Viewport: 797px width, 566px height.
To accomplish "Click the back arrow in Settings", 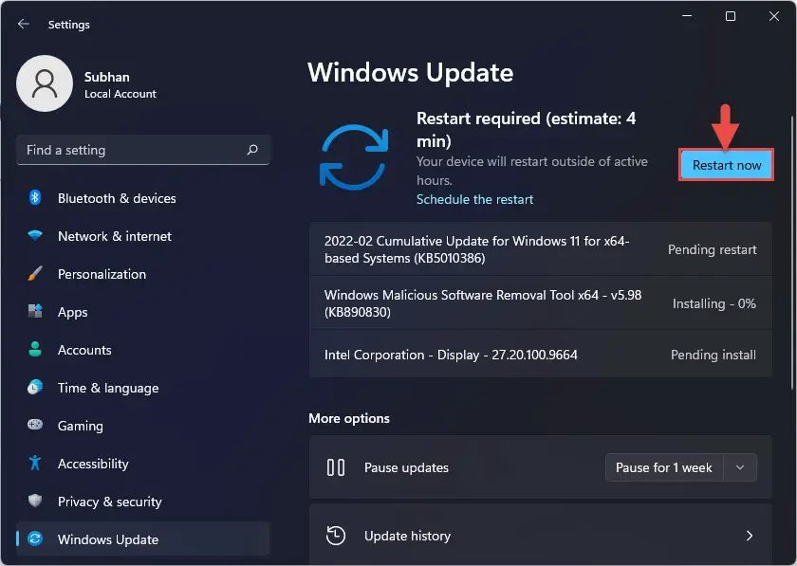I will tap(24, 24).
